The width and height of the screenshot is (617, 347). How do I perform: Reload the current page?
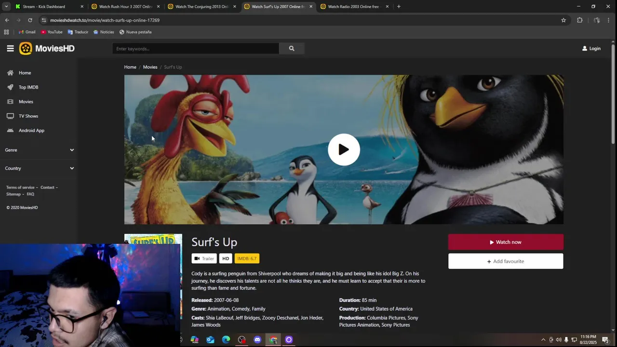pyautogui.click(x=30, y=20)
